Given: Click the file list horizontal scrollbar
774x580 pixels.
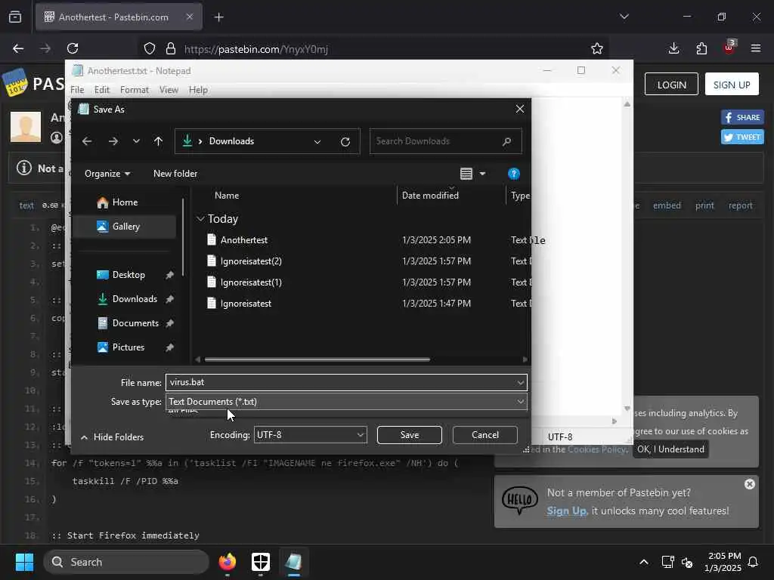Looking at the screenshot, I should 317,359.
